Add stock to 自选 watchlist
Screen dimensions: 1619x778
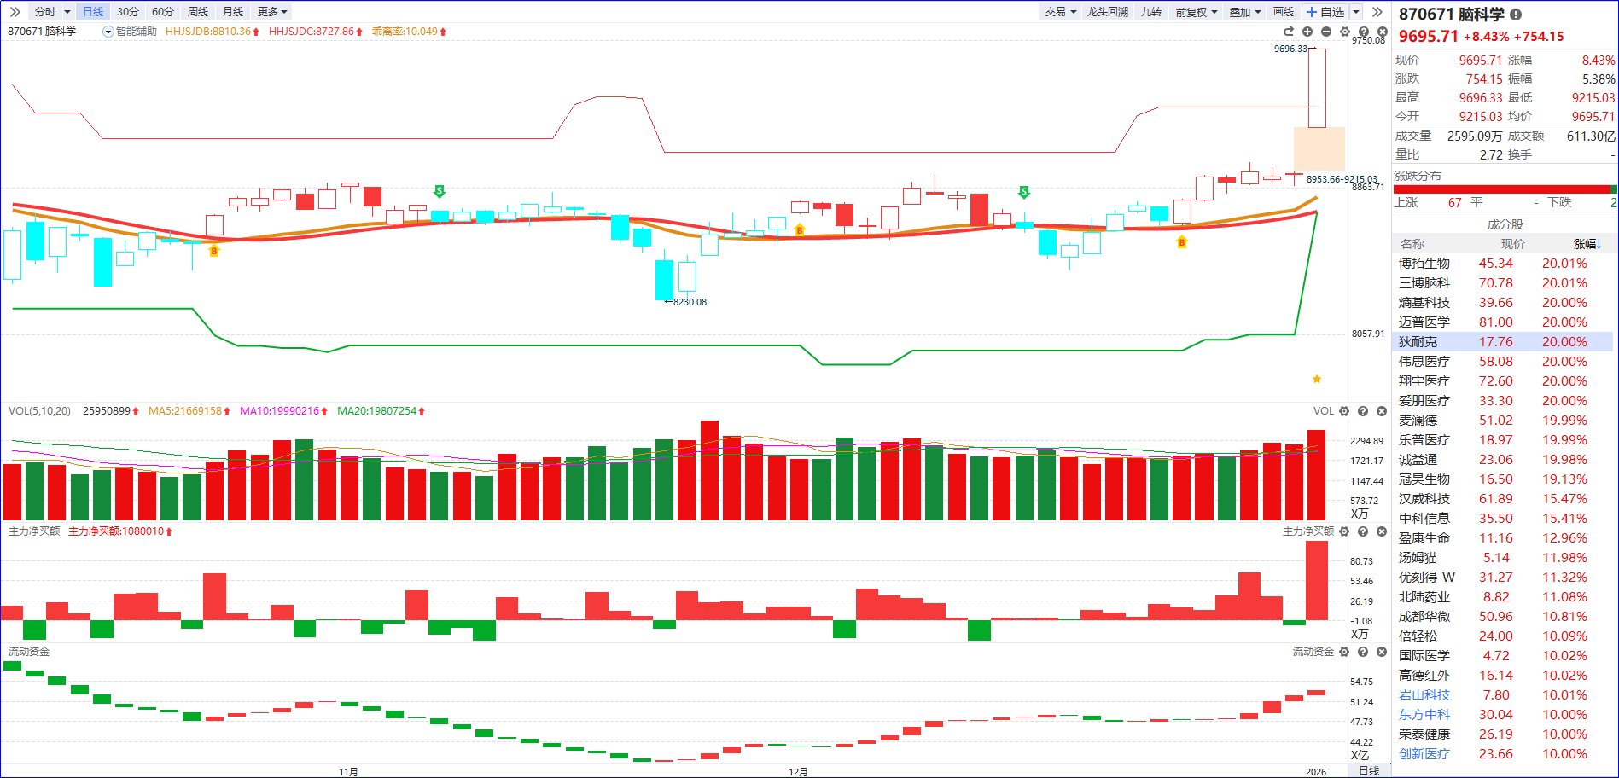(1325, 12)
